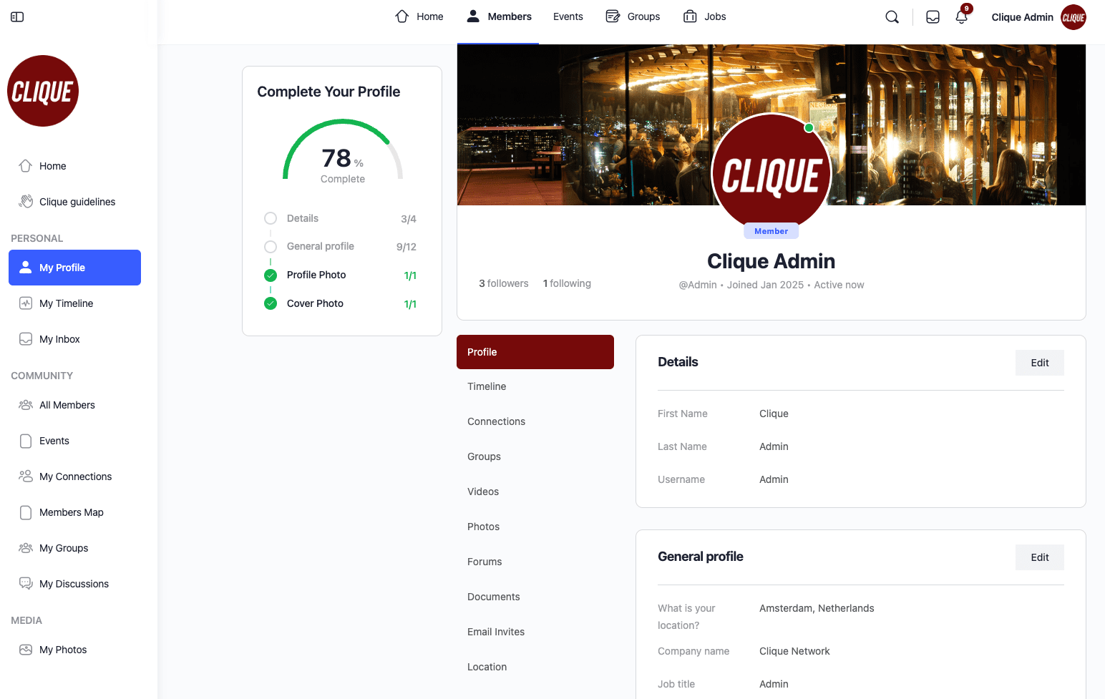The width and height of the screenshot is (1105, 699).
Task: Open search with magnifier icon
Action: (892, 17)
